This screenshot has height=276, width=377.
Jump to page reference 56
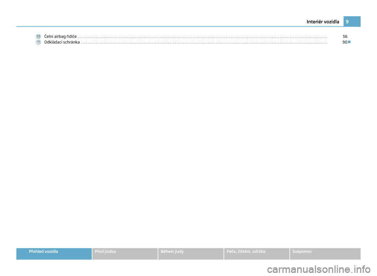click(x=344, y=37)
